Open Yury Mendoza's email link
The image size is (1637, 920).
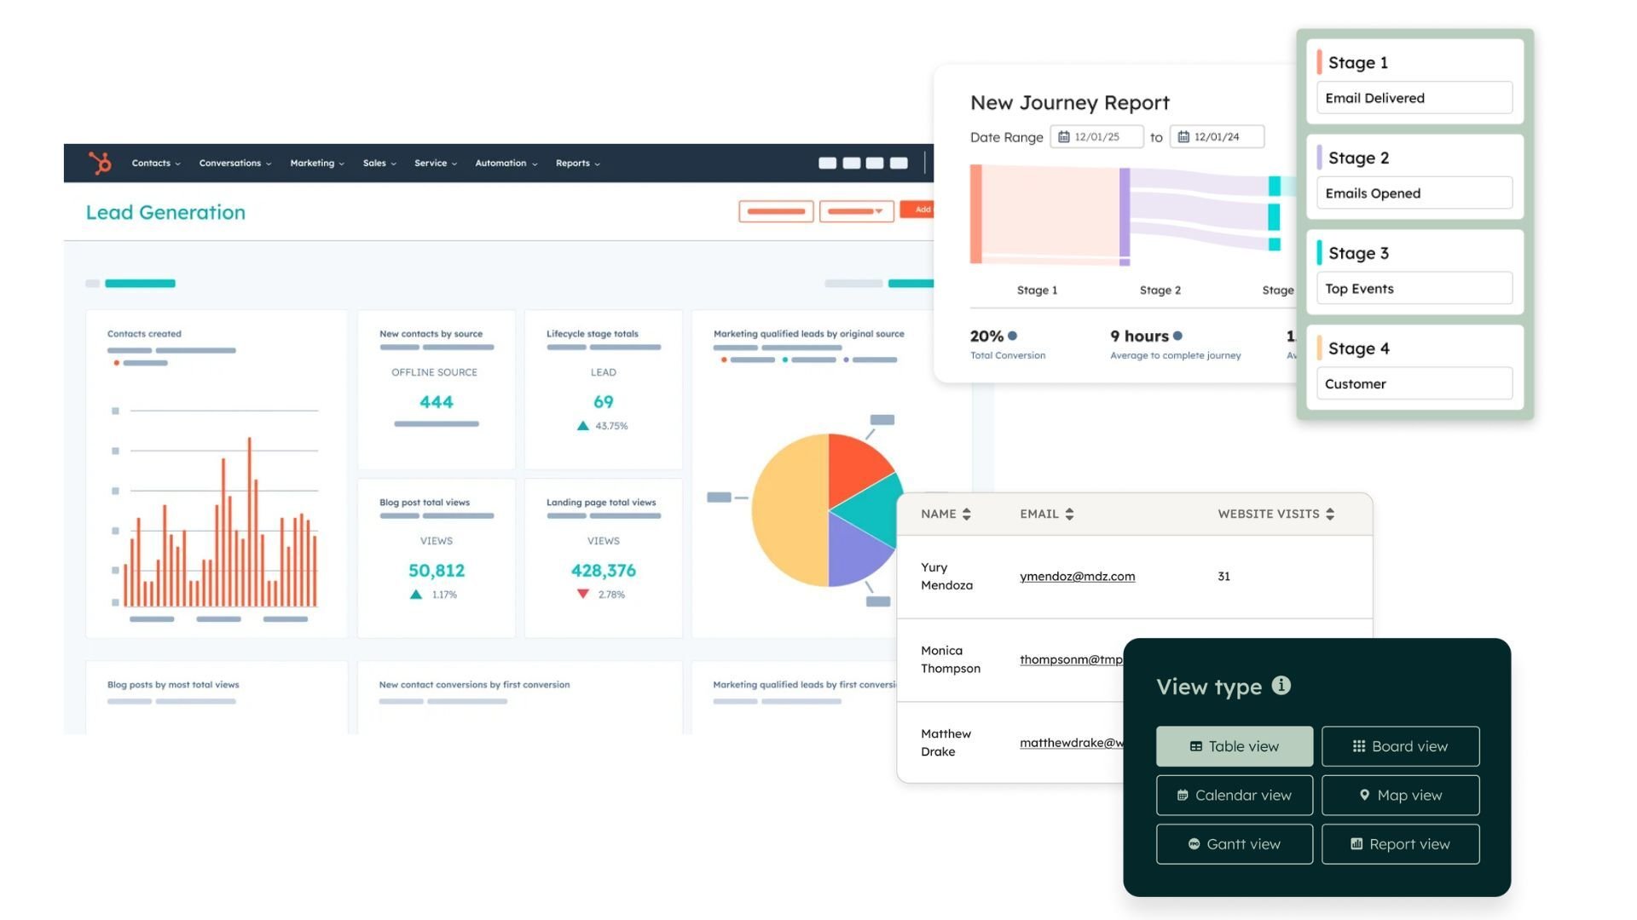click(1077, 576)
